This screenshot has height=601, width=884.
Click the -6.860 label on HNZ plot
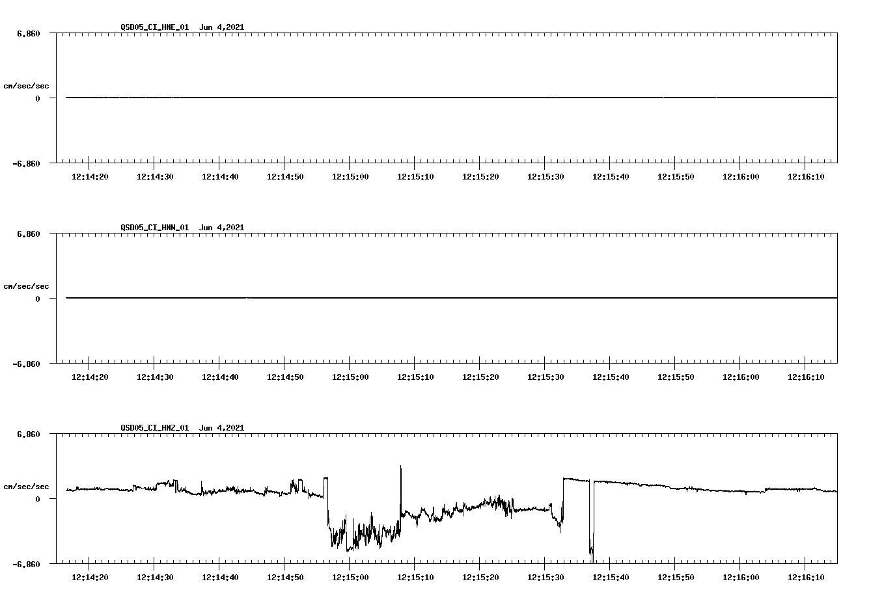[x=26, y=564]
